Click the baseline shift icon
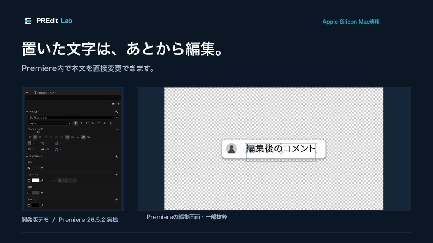 tap(30, 149)
